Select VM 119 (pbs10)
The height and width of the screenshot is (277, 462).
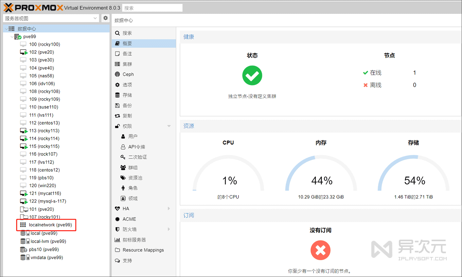[41, 178]
